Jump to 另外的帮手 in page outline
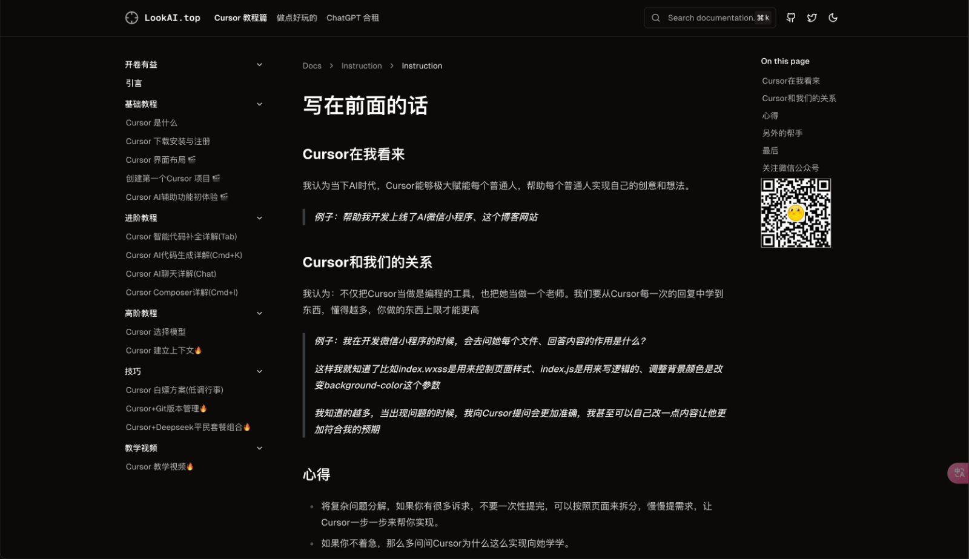The height and width of the screenshot is (559, 969). (782, 133)
